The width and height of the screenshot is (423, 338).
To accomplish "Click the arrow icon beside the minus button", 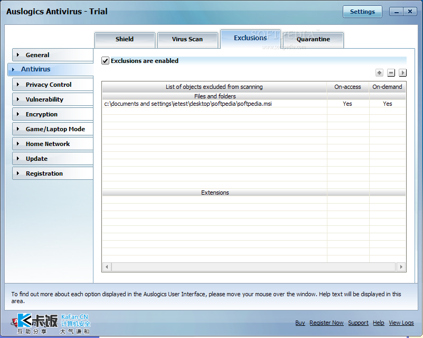I will (402, 72).
